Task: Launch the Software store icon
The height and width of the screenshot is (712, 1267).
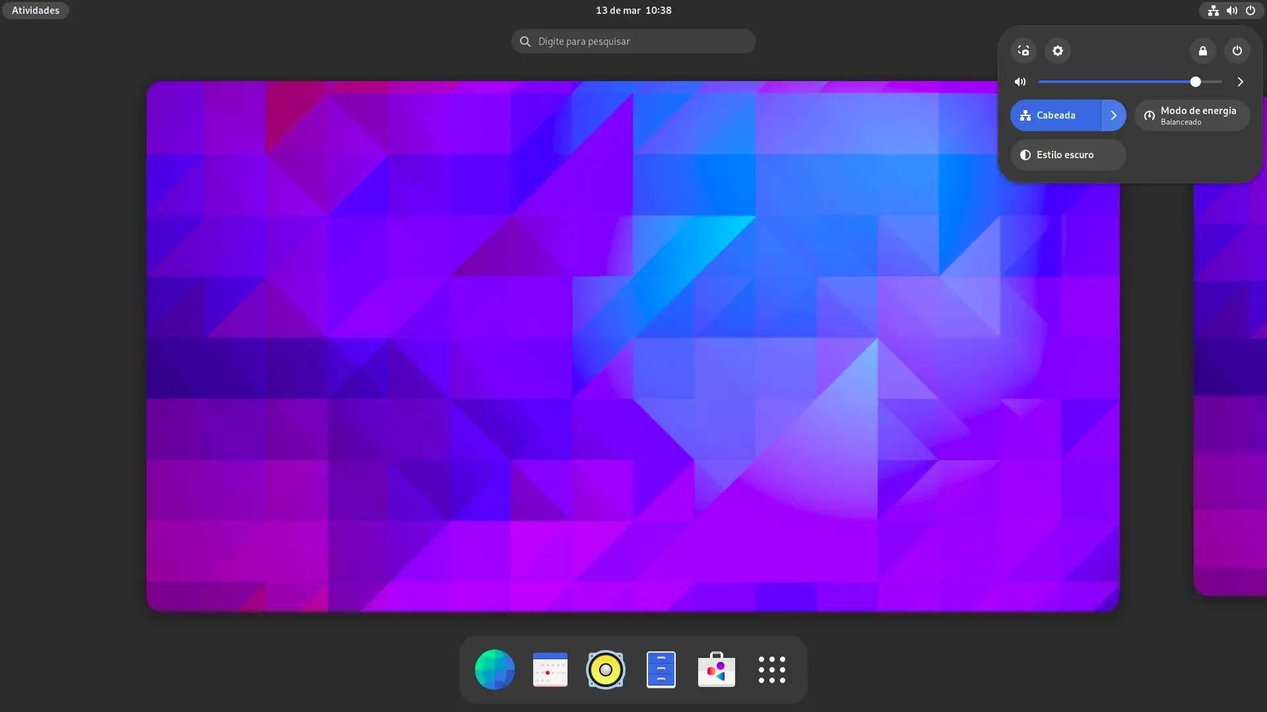Action: click(716, 670)
